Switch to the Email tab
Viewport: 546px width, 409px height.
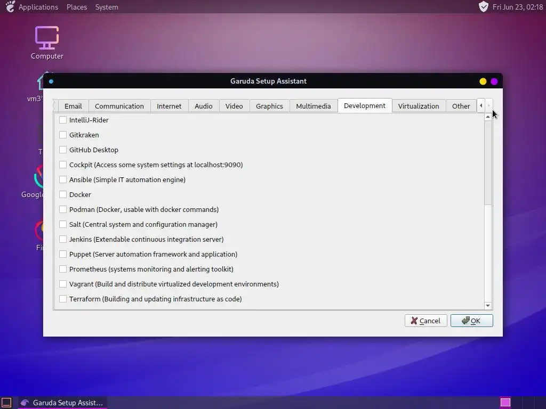[x=73, y=106]
